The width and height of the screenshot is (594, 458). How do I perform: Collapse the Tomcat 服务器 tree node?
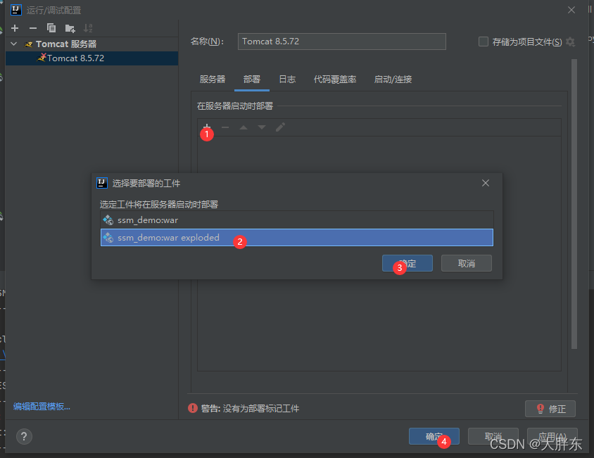tap(13, 44)
